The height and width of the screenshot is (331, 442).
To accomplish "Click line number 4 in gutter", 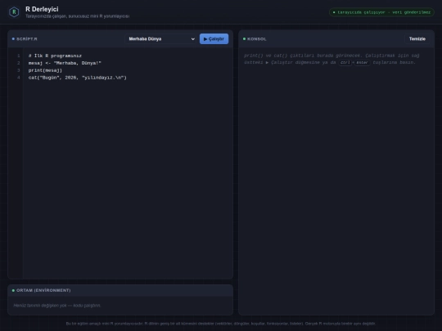I will pyautogui.click(x=19, y=78).
